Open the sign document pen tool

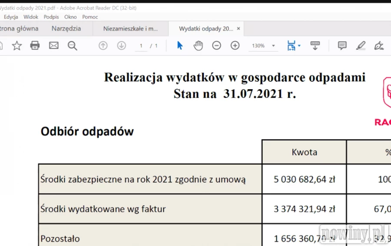tap(379, 46)
